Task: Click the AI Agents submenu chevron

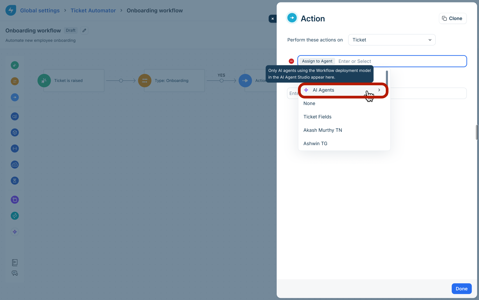Action: click(379, 90)
